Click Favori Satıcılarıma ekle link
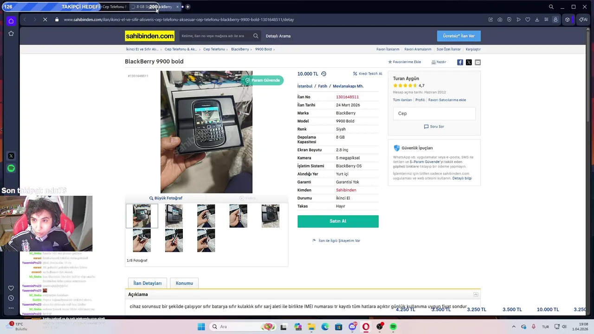This screenshot has height=334, width=594. [x=447, y=100]
